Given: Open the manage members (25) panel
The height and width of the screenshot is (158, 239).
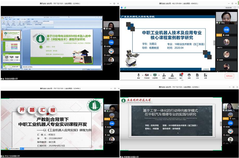Looking at the screenshot, I should click(172, 75).
